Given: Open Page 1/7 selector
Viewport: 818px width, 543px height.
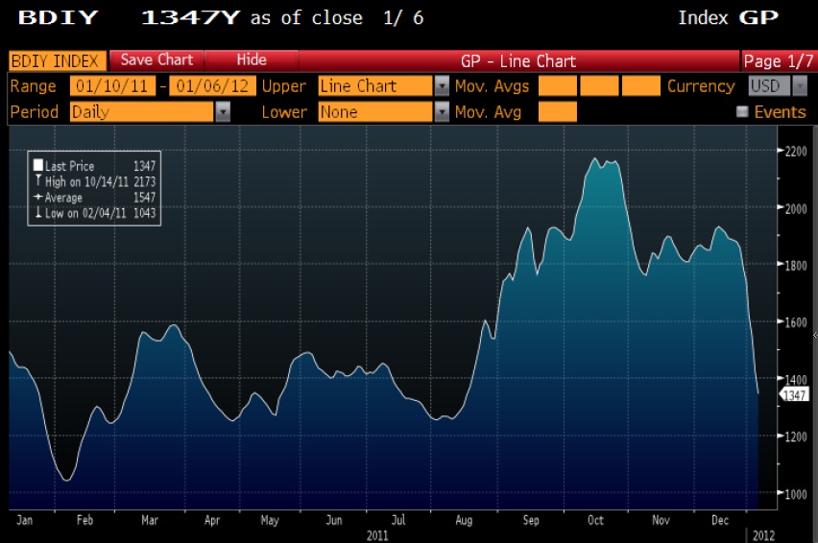Looking at the screenshot, I should pyautogui.click(x=779, y=61).
